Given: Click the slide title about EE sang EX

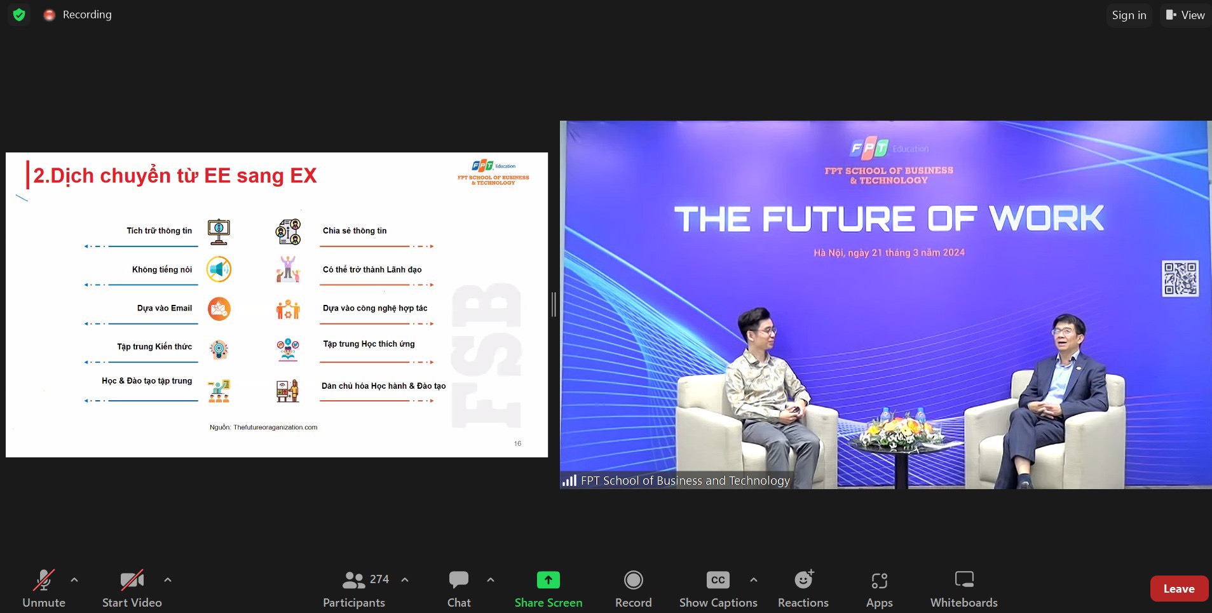Looking at the screenshot, I should pos(175,175).
